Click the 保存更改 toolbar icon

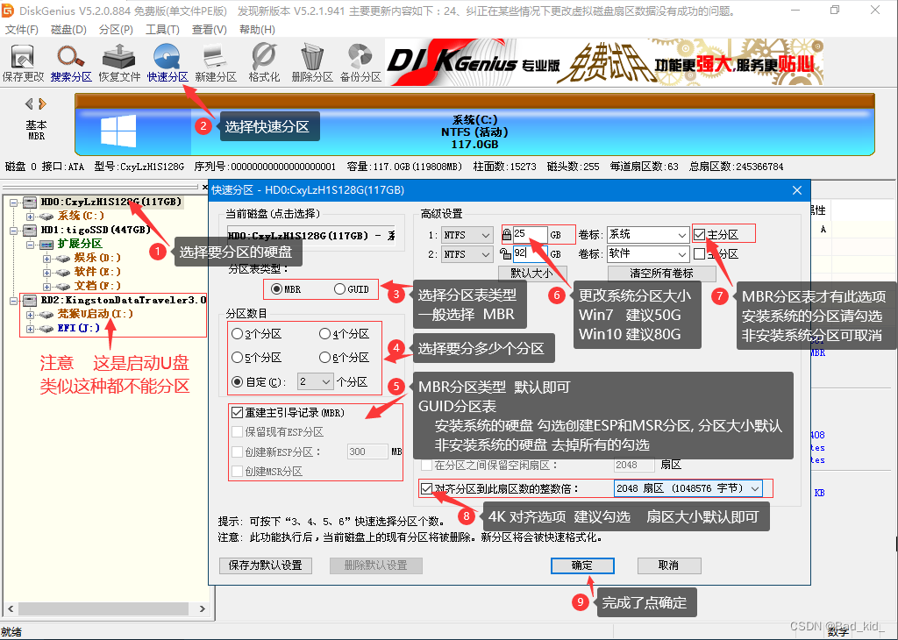pyautogui.click(x=22, y=63)
